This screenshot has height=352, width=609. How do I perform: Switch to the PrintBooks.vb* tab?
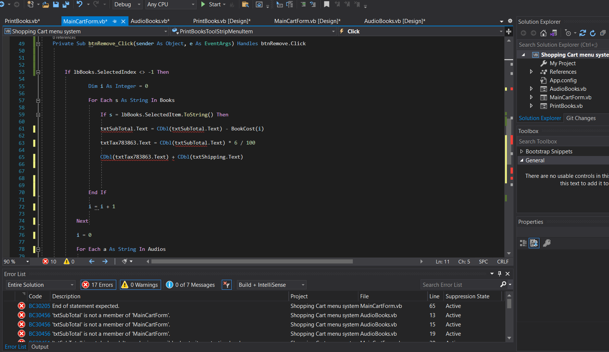22,21
